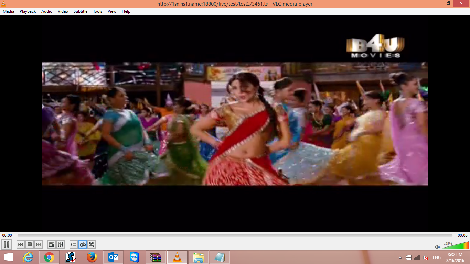Mute audio via speaker icon
The width and height of the screenshot is (470, 264).
(437, 247)
